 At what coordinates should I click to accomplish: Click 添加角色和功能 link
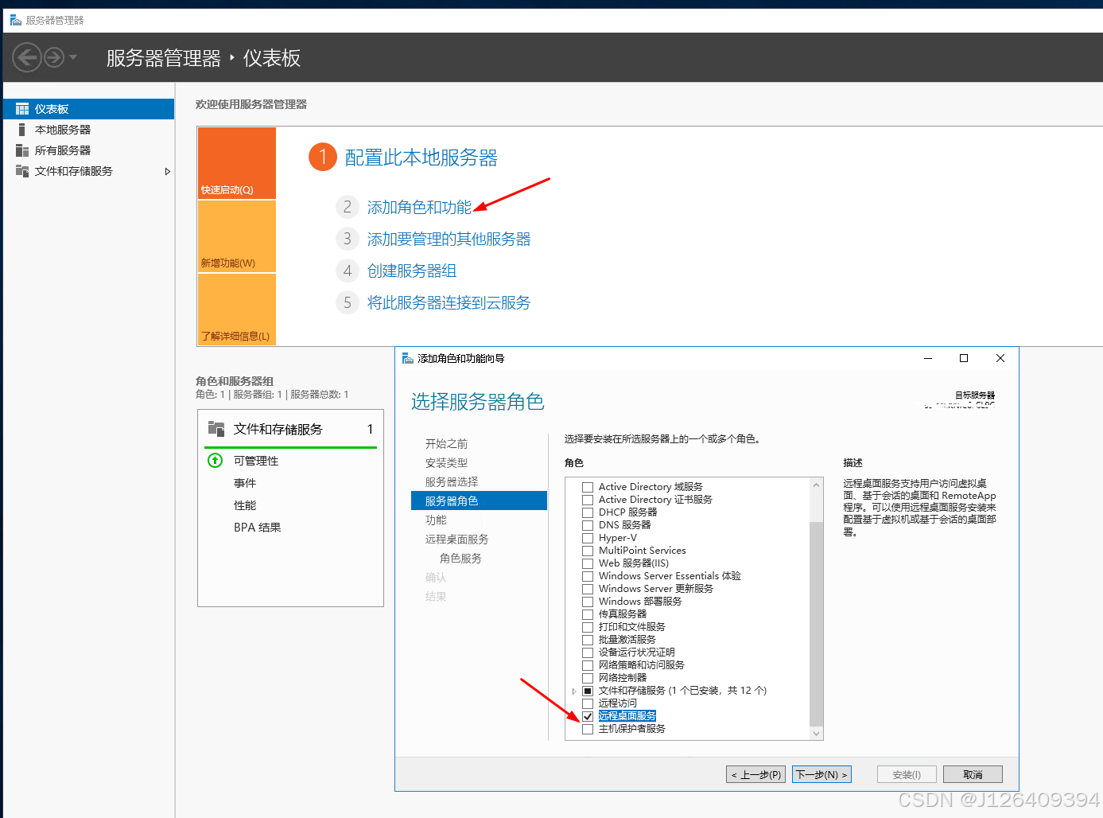[x=419, y=208]
